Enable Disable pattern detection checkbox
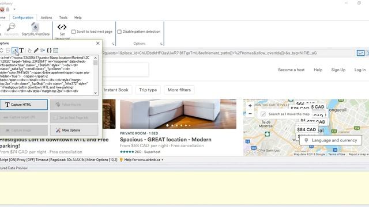 coord(119,32)
